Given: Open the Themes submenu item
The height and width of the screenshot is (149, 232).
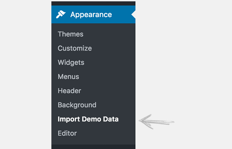Looking at the screenshot, I should point(70,34).
